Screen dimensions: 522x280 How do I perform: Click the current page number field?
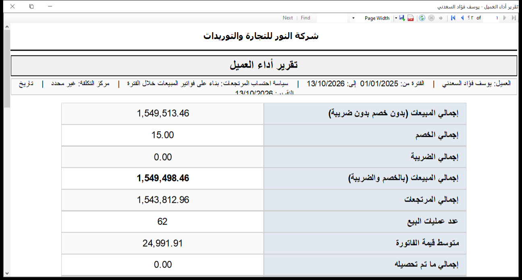(491, 18)
